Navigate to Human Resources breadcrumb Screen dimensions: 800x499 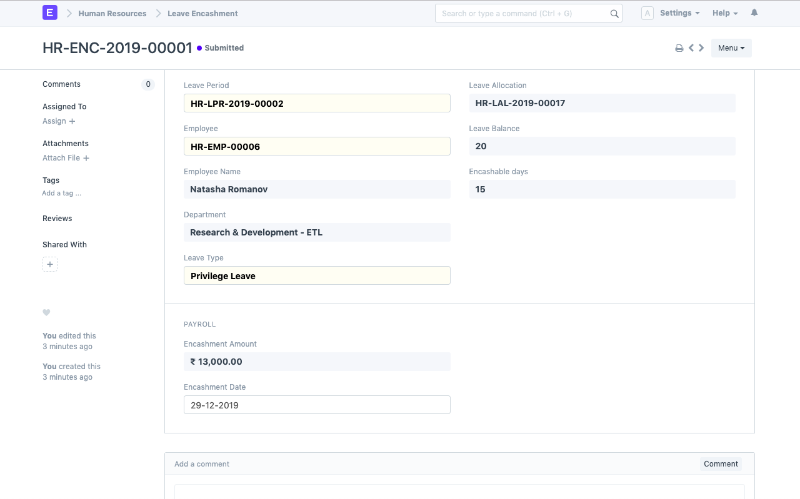112,13
